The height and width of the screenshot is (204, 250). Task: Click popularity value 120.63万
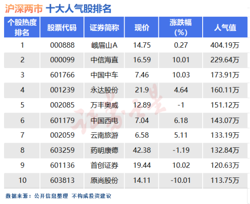click(225, 165)
